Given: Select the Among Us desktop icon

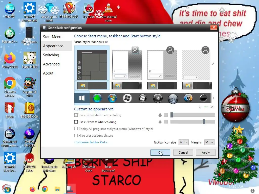Looking at the screenshot, I should click(69, 164).
